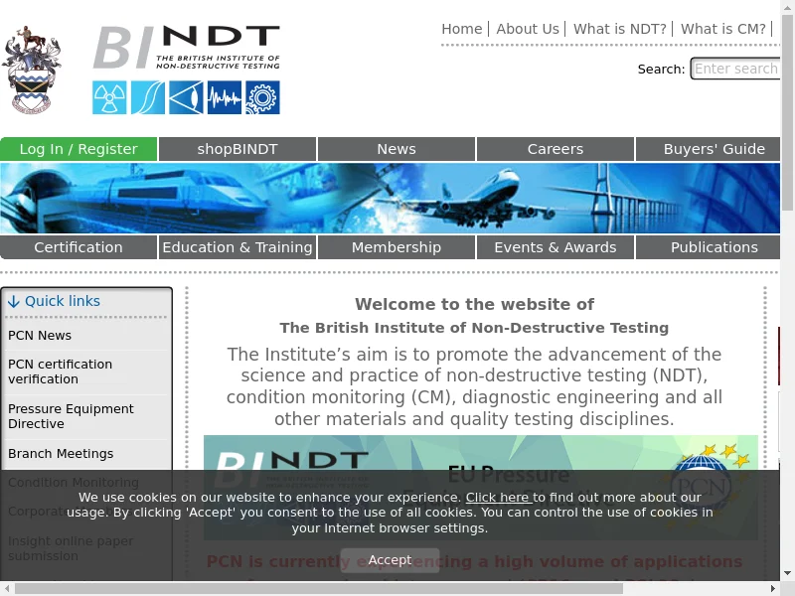This screenshot has height=596, width=795.
Task: Open the EU Pressure banner image
Action: 481,487
